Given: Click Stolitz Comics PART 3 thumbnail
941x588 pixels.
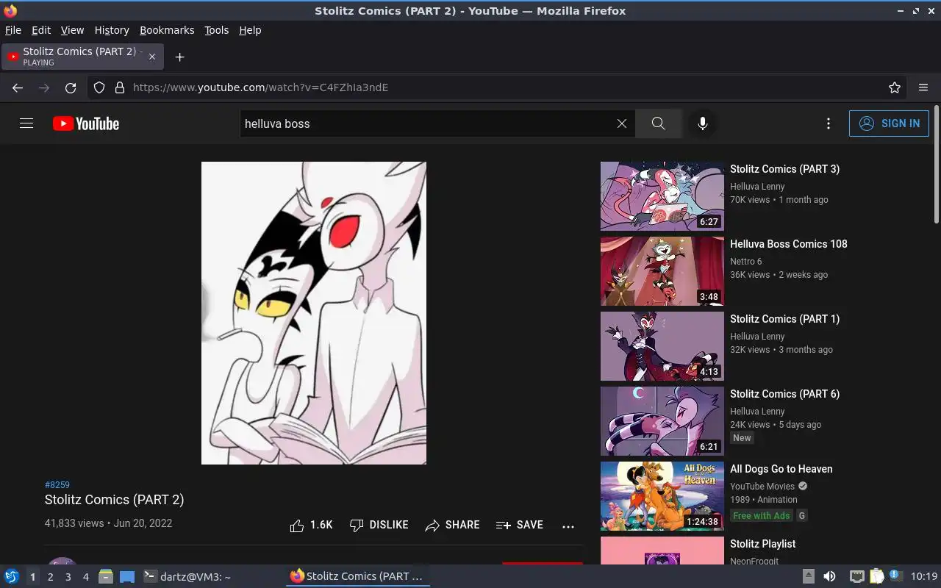Looking at the screenshot, I should 662,196.
